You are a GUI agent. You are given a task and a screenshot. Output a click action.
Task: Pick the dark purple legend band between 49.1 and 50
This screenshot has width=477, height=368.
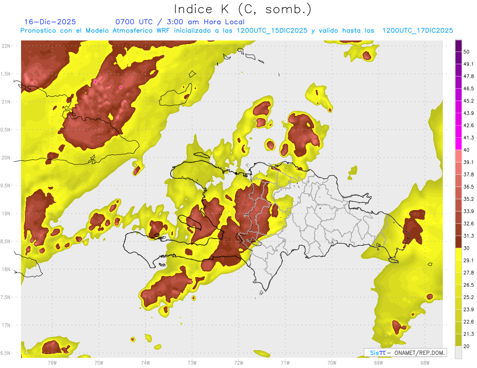[458, 58]
